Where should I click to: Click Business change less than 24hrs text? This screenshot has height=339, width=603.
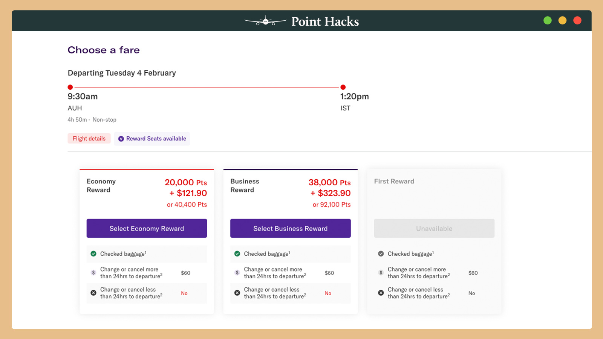(275, 293)
